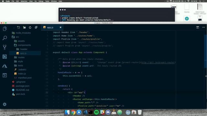Expand the node_modules folder
The height and width of the screenshot is (116, 207).
[23, 33]
